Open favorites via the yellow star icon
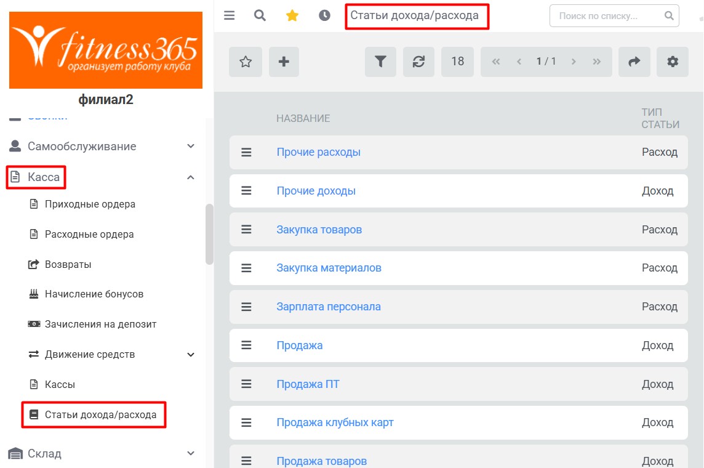The height and width of the screenshot is (468, 704). coord(292,16)
